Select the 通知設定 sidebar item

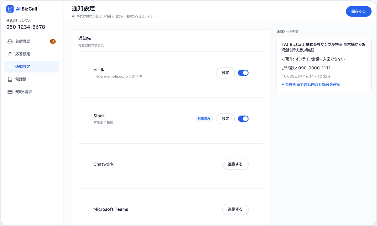[31, 67]
